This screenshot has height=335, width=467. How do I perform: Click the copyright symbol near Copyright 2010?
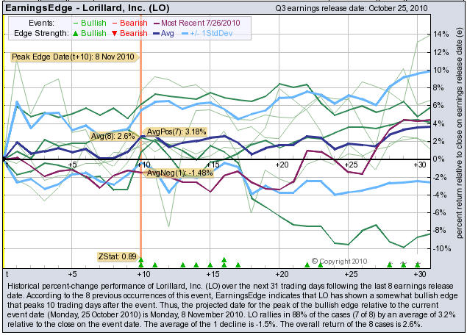(315, 261)
